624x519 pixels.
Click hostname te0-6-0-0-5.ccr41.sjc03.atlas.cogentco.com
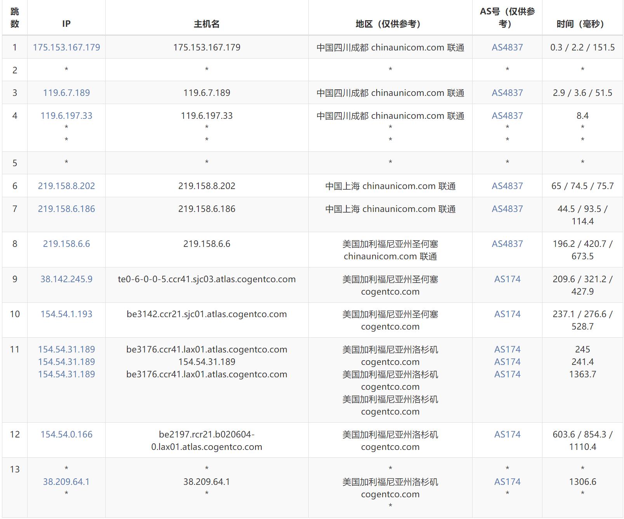click(x=207, y=279)
